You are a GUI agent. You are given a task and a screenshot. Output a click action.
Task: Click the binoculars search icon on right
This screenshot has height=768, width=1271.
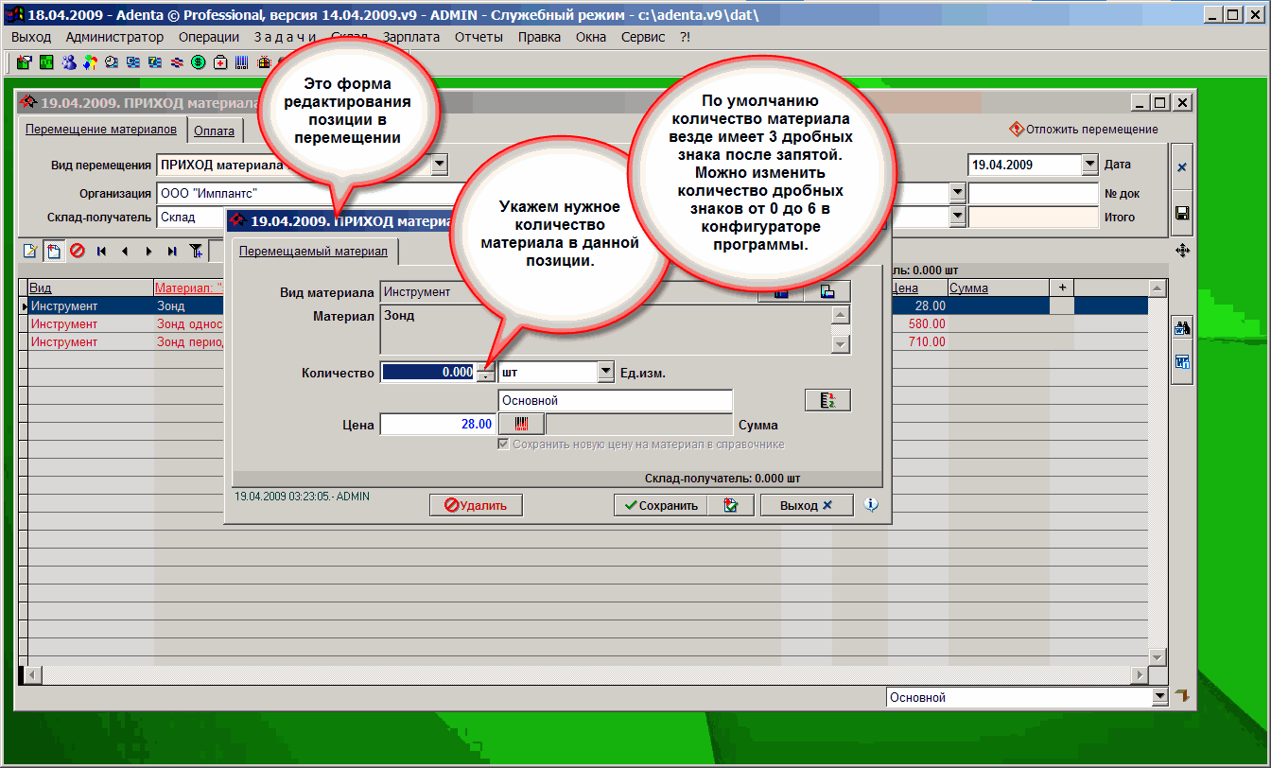pos(1182,329)
